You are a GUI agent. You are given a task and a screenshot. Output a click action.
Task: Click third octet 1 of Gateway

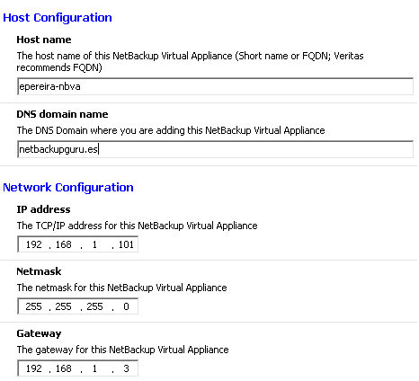[94, 368]
